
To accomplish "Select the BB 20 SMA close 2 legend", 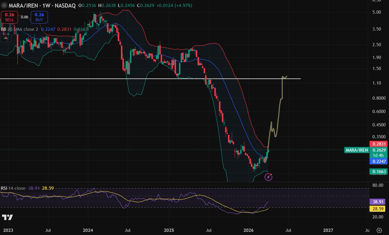I will point(19,29).
